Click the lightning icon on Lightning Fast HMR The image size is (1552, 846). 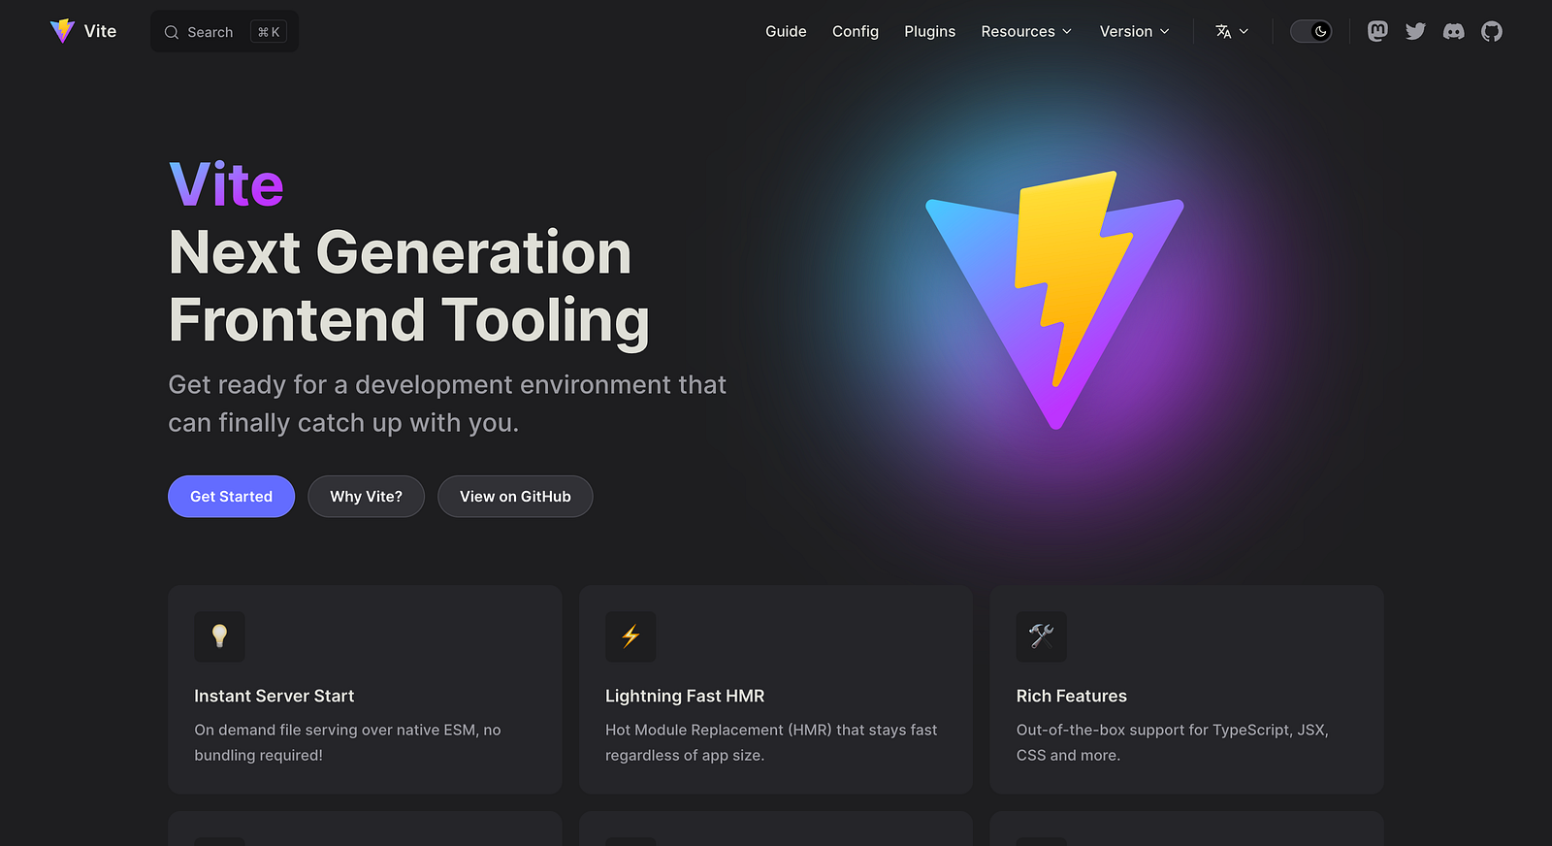click(x=630, y=636)
